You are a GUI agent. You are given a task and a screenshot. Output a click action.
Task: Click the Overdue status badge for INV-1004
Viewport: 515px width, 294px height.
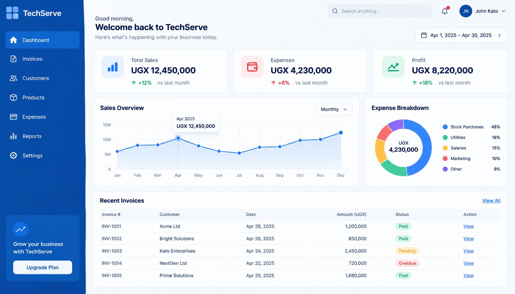(407, 263)
